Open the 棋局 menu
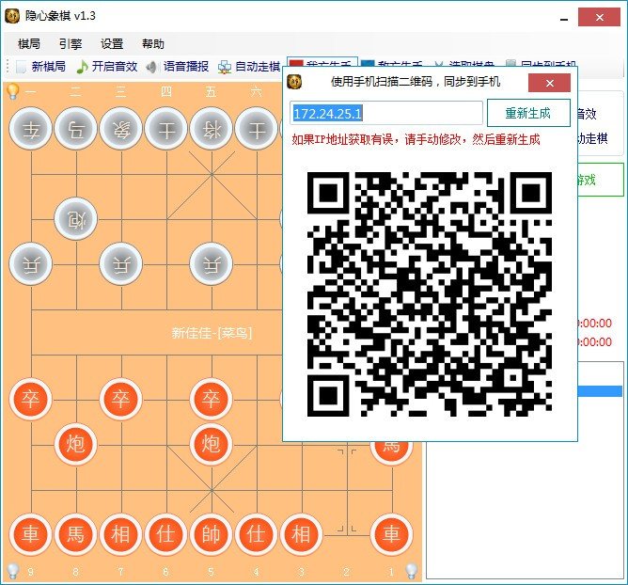The height and width of the screenshot is (585, 628). pos(29,43)
